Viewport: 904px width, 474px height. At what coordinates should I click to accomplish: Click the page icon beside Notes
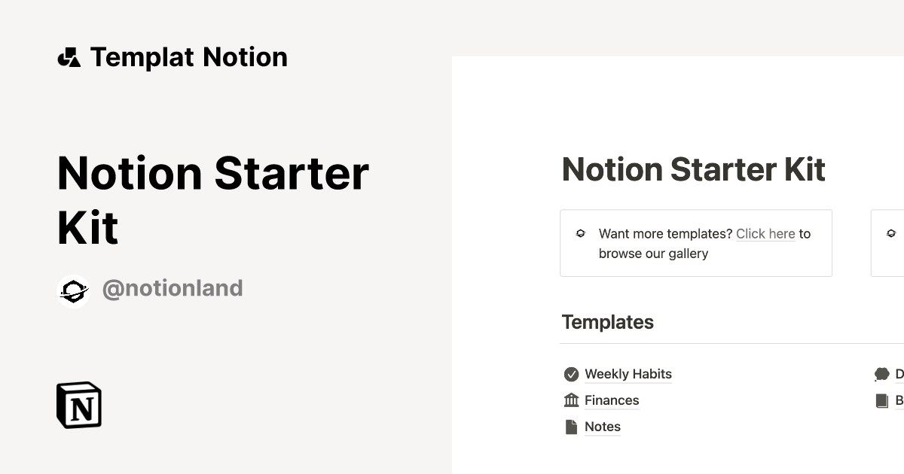[x=571, y=426]
